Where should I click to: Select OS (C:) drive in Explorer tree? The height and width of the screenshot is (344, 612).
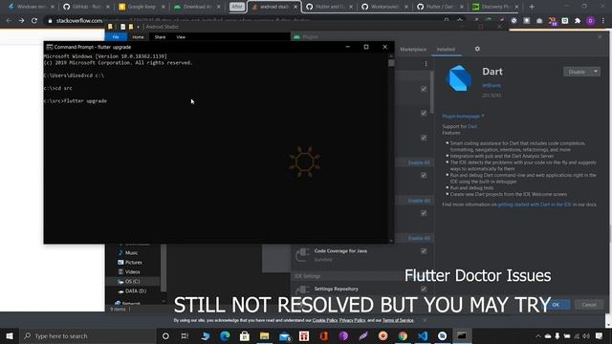click(x=132, y=281)
